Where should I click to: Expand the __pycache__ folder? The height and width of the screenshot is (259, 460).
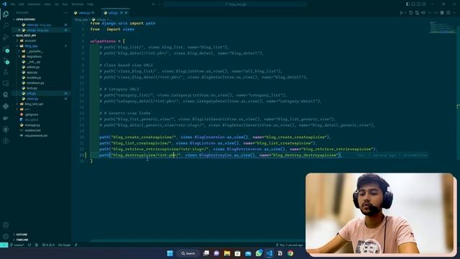(x=41, y=51)
